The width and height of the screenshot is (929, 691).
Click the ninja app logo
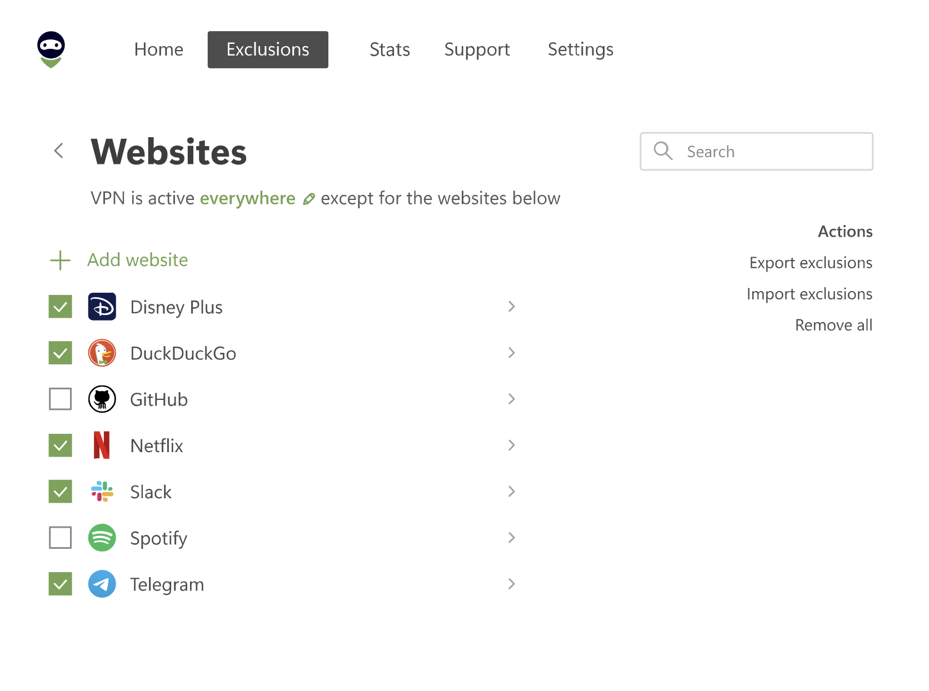click(x=51, y=49)
